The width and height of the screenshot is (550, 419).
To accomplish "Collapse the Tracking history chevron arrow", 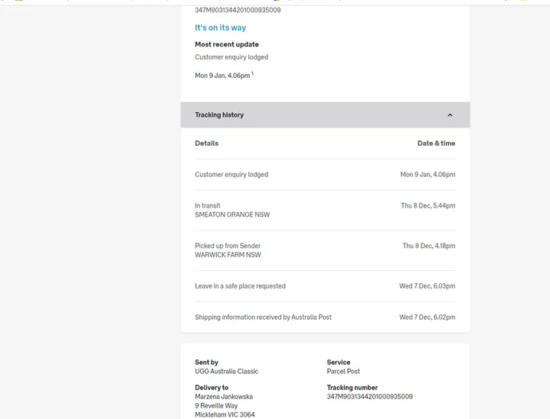I will [x=450, y=115].
